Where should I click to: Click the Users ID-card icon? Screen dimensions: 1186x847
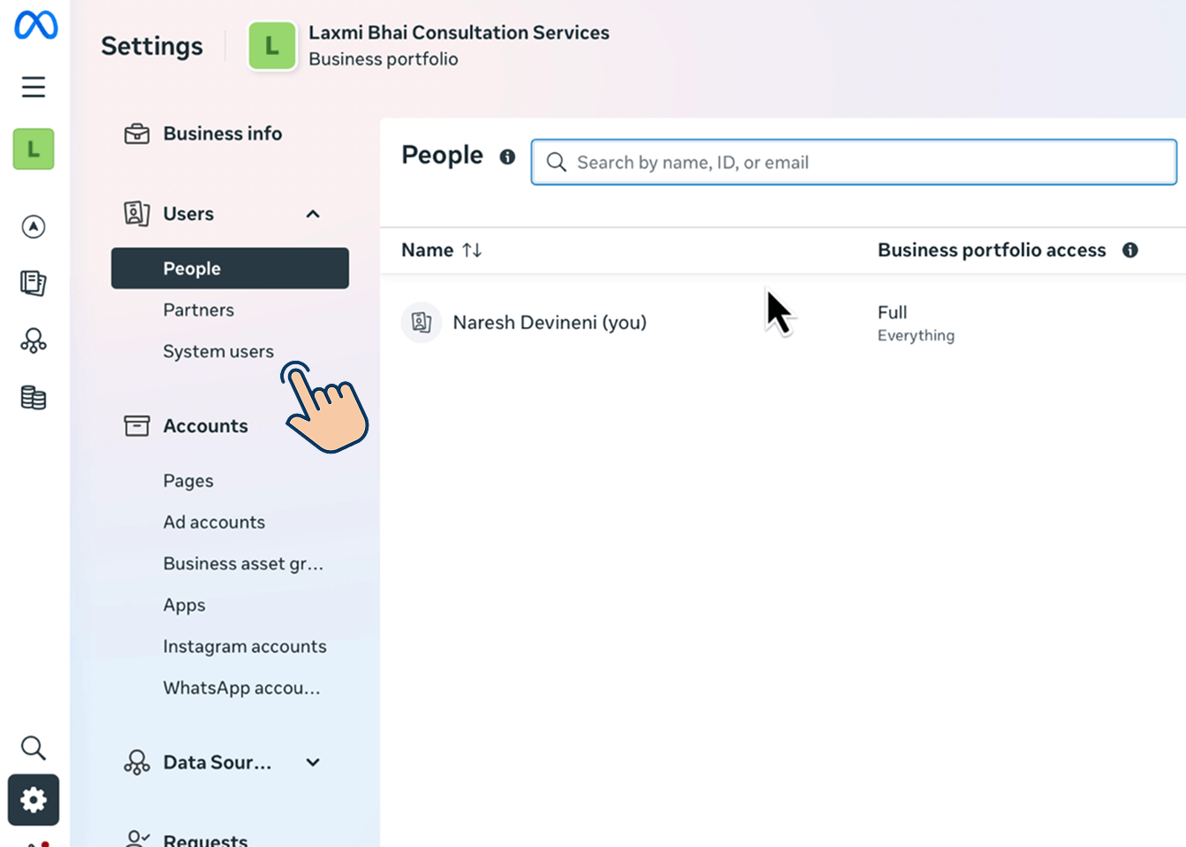(x=137, y=214)
